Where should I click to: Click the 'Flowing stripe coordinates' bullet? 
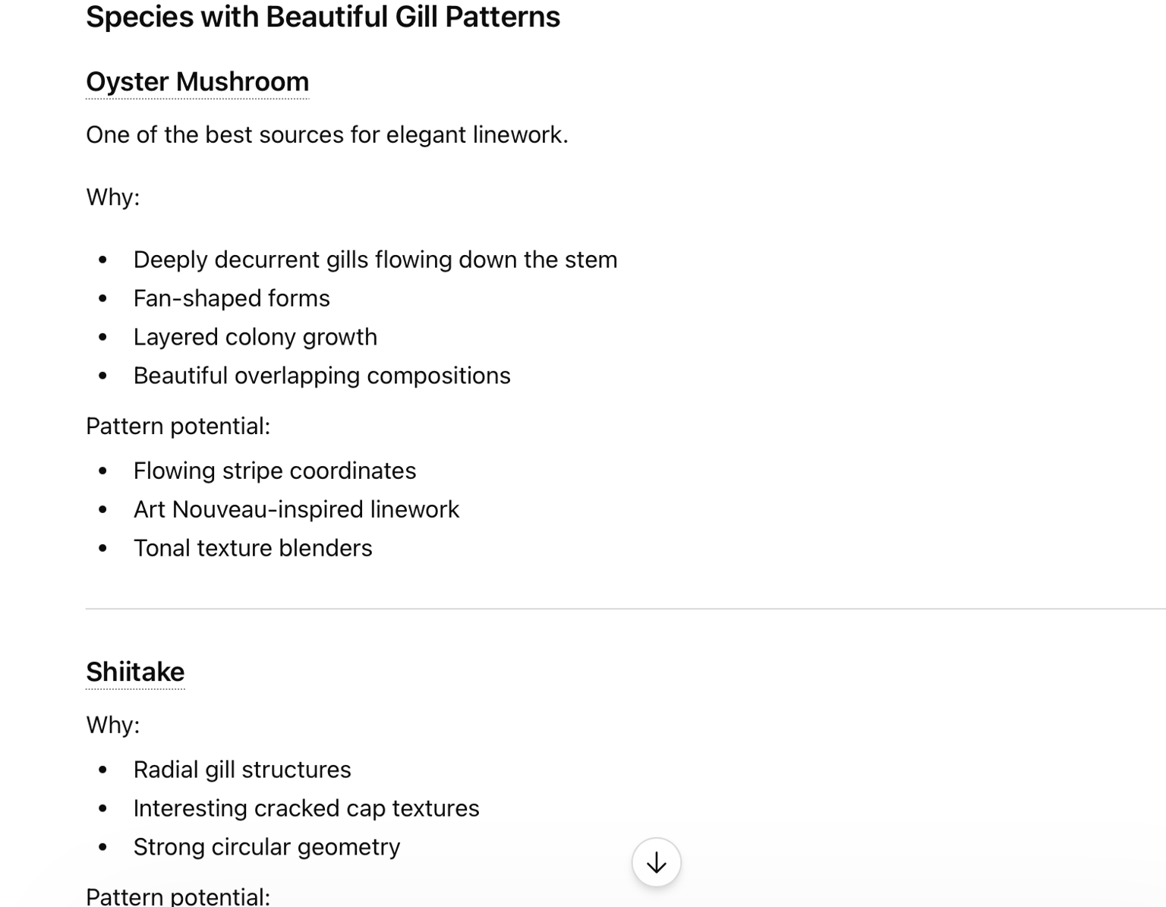[x=275, y=471]
